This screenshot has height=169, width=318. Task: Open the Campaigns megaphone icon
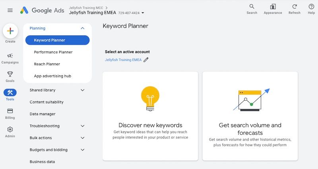click(x=10, y=56)
